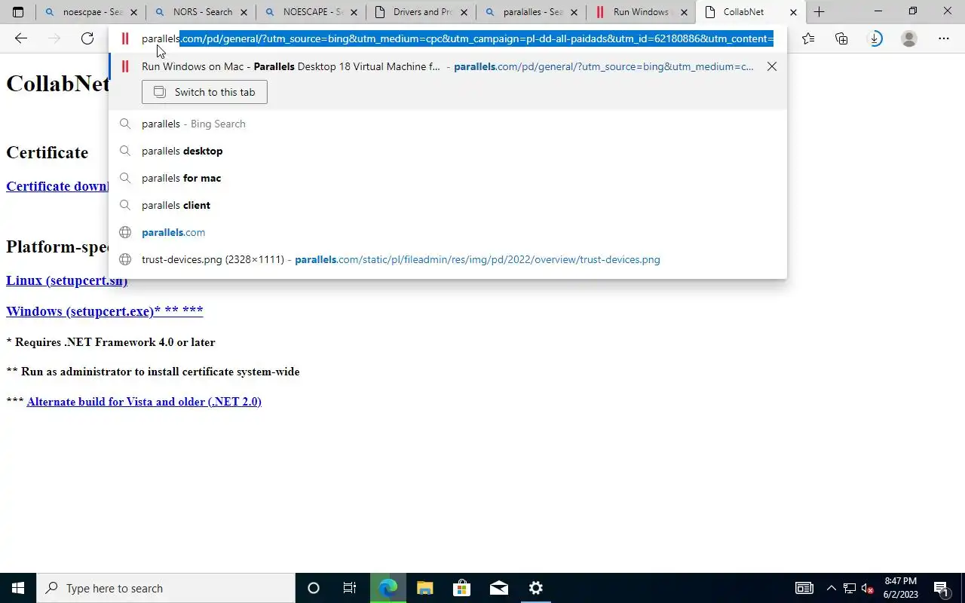The image size is (965, 603).
Task: Open File Explorer on taskbar
Action: 425,588
